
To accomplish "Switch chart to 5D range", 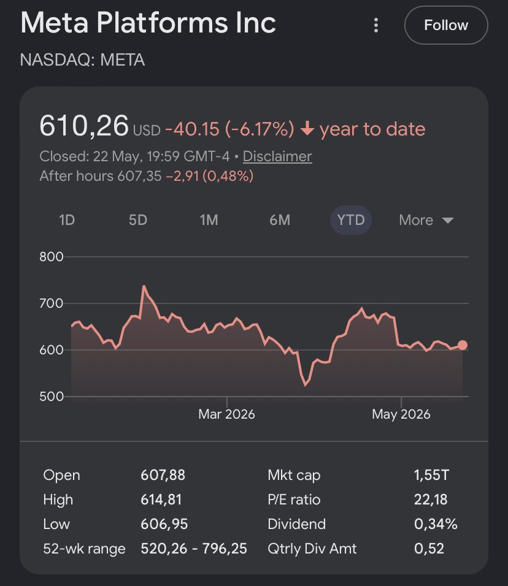I will (x=138, y=219).
